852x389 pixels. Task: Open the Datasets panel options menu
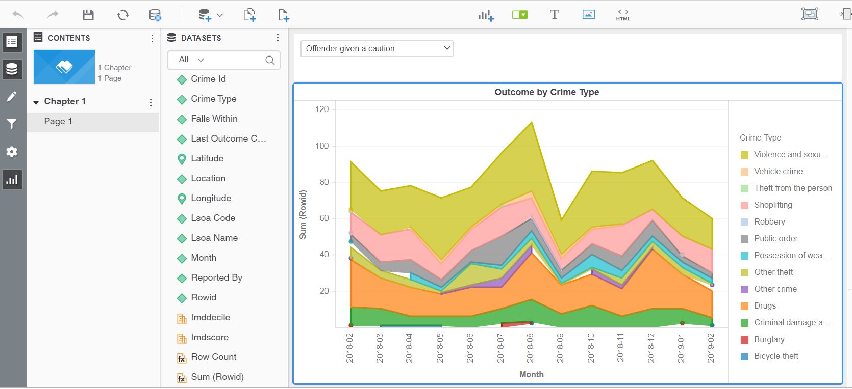(x=278, y=38)
